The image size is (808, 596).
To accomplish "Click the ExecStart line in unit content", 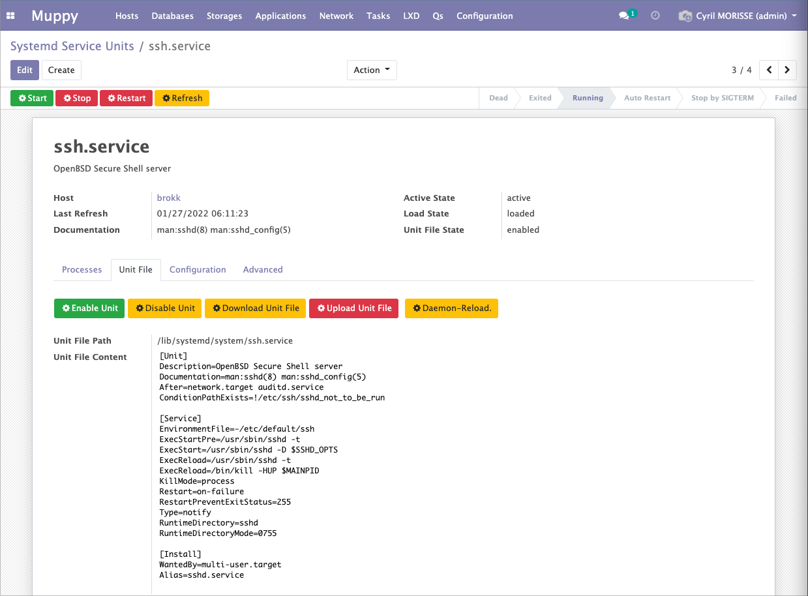I will point(248,450).
